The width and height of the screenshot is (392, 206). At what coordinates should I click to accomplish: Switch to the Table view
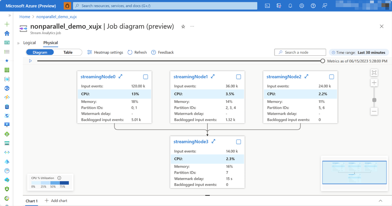pyautogui.click(x=68, y=52)
